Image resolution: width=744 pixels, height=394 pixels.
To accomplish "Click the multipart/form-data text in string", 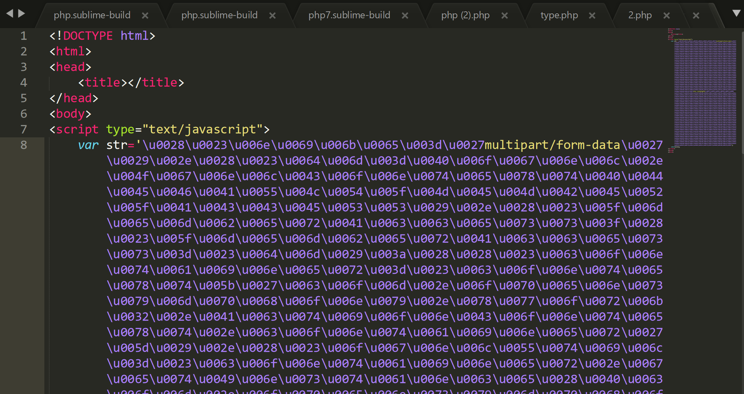I will point(552,145).
